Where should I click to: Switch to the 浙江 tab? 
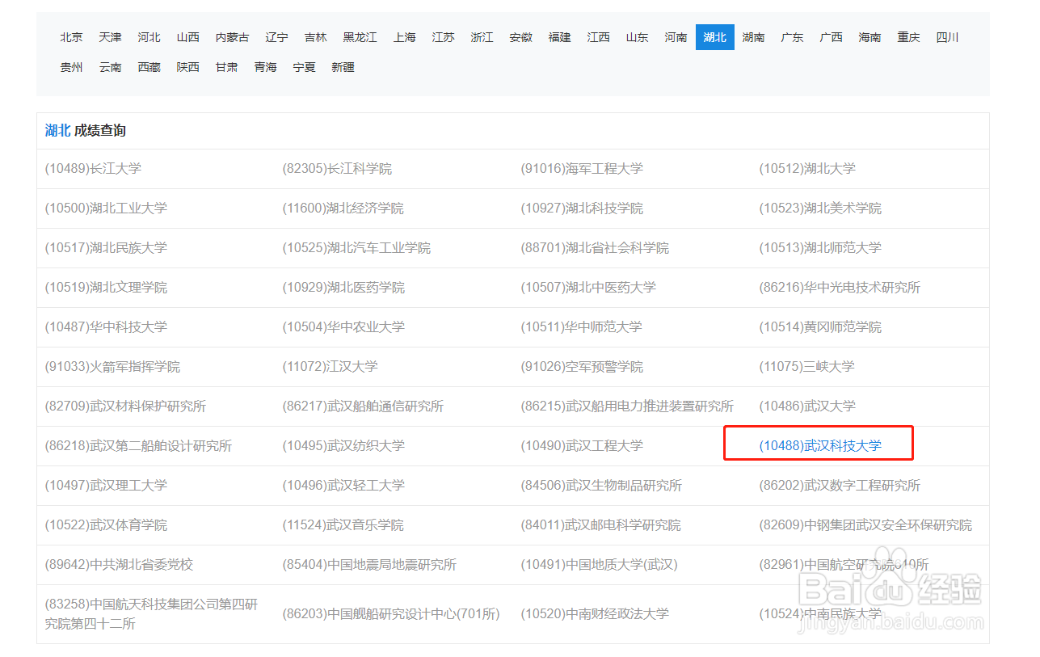point(482,37)
